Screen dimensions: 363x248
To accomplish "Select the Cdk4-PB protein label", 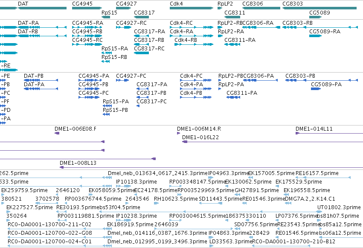I will pos(191,93).
